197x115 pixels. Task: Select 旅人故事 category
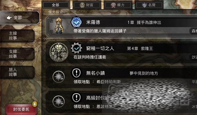(17, 72)
